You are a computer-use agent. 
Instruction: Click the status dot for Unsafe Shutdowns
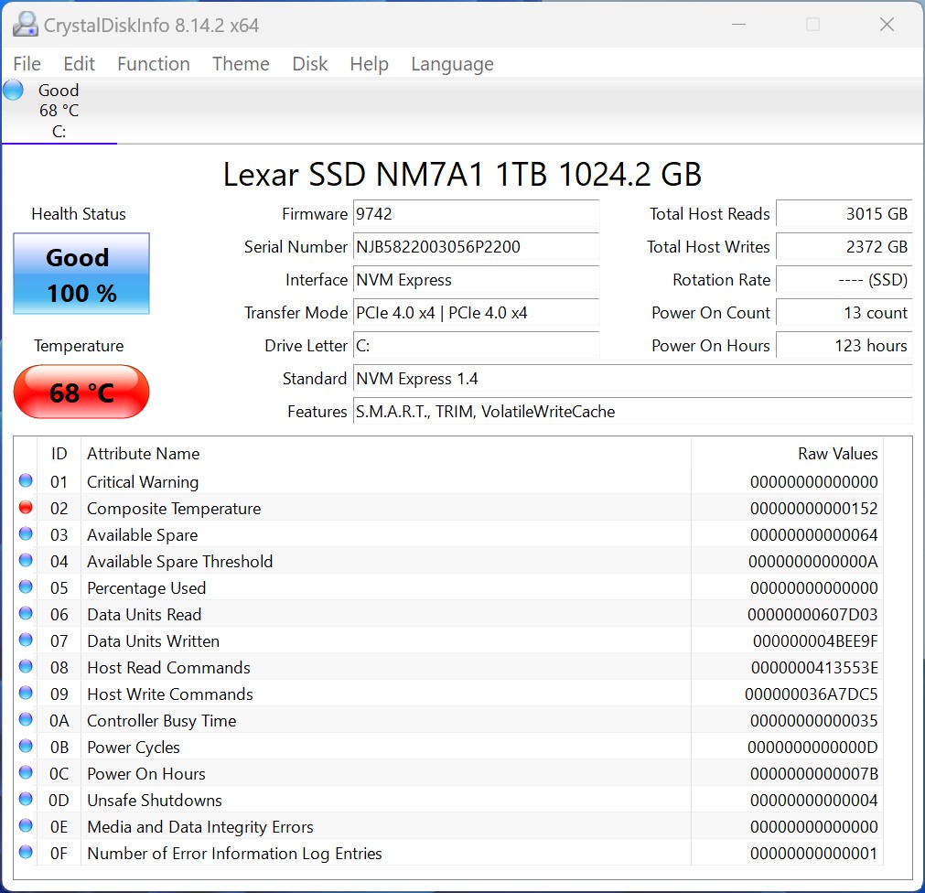(26, 800)
